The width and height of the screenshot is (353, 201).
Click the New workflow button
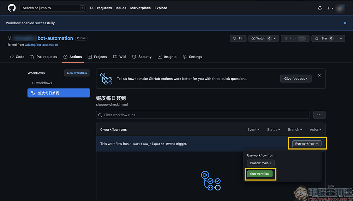[77, 73]
